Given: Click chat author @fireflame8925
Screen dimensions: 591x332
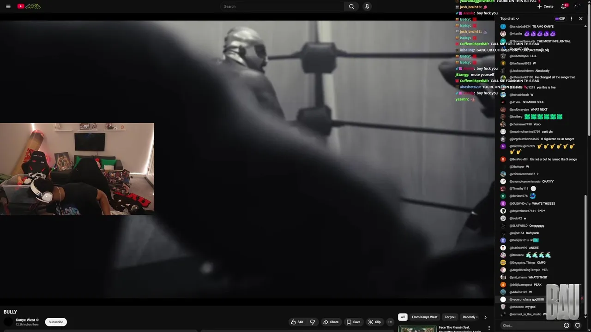Looking at the screenshot, I should coord(520,63).
